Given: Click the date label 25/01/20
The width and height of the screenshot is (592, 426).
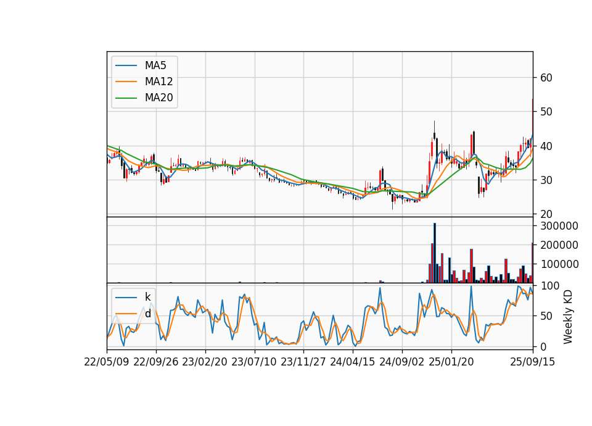Looking at the screenshot, I should (x=451, y=362).
